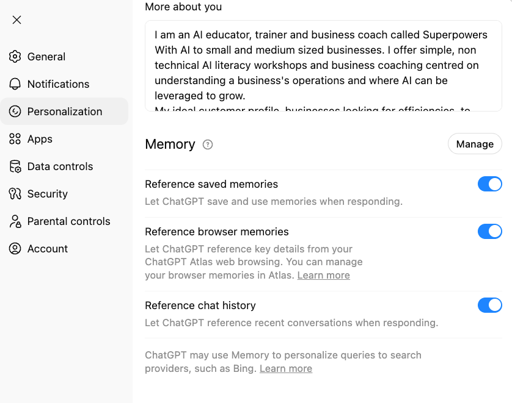Click the Notifications bell icon
The width and height of the screenshot is (512, 403).
click(15, 84)
